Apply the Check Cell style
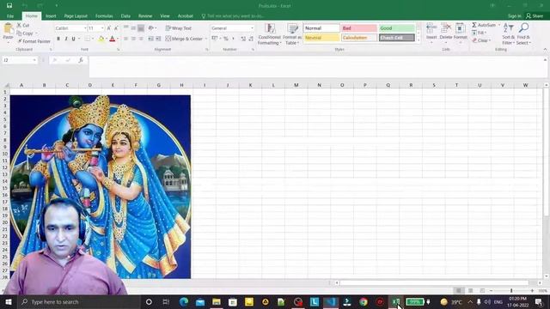Screen dimensions: 550x309 [x=396, y=38]
